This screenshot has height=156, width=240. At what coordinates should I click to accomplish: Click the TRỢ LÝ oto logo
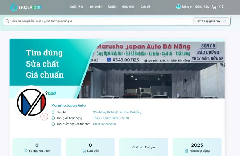click(26, 7)
